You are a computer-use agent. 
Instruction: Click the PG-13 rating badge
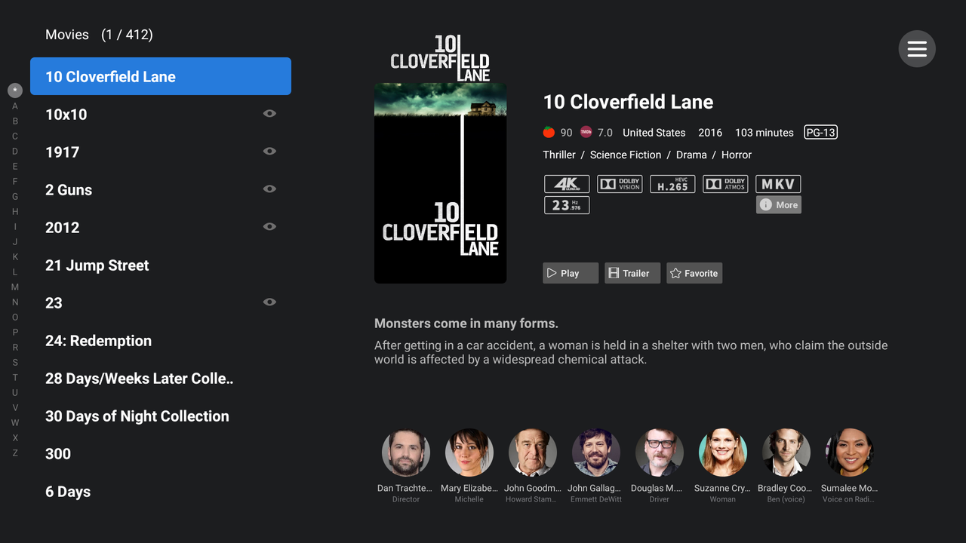point(820,132)
